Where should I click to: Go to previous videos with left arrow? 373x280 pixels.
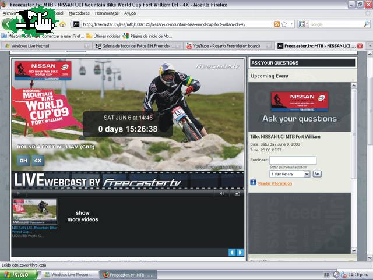point(232,253)
